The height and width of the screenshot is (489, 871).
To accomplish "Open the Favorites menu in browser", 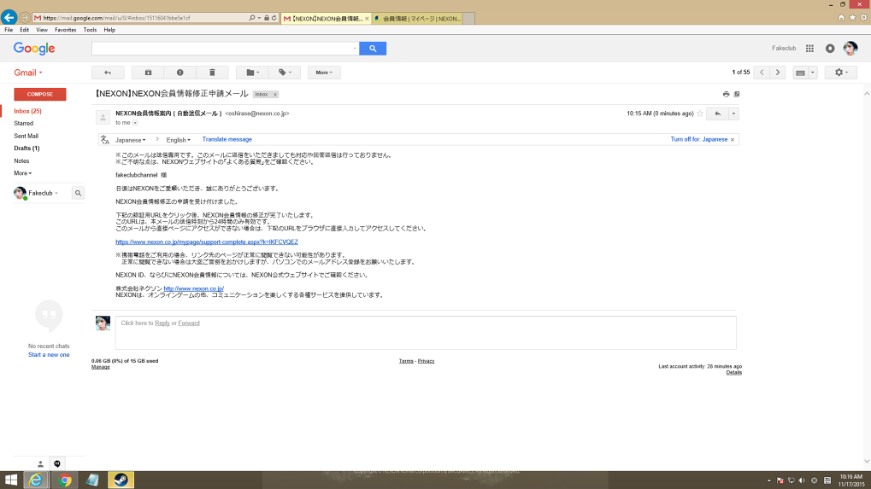I will [65, 30].
